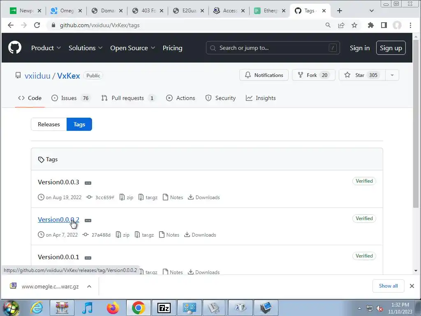421x316 pixels.
Task: Open Downloads for Version0.0.0.2
Action: [x=200, y=235]
